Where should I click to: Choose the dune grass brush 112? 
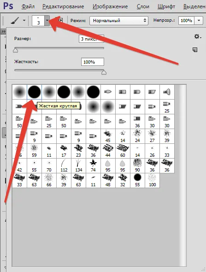click(x=64, y=166)
